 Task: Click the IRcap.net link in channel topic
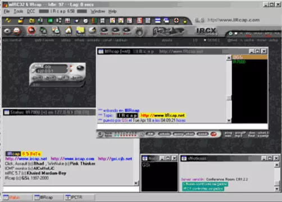click(162, 116)
